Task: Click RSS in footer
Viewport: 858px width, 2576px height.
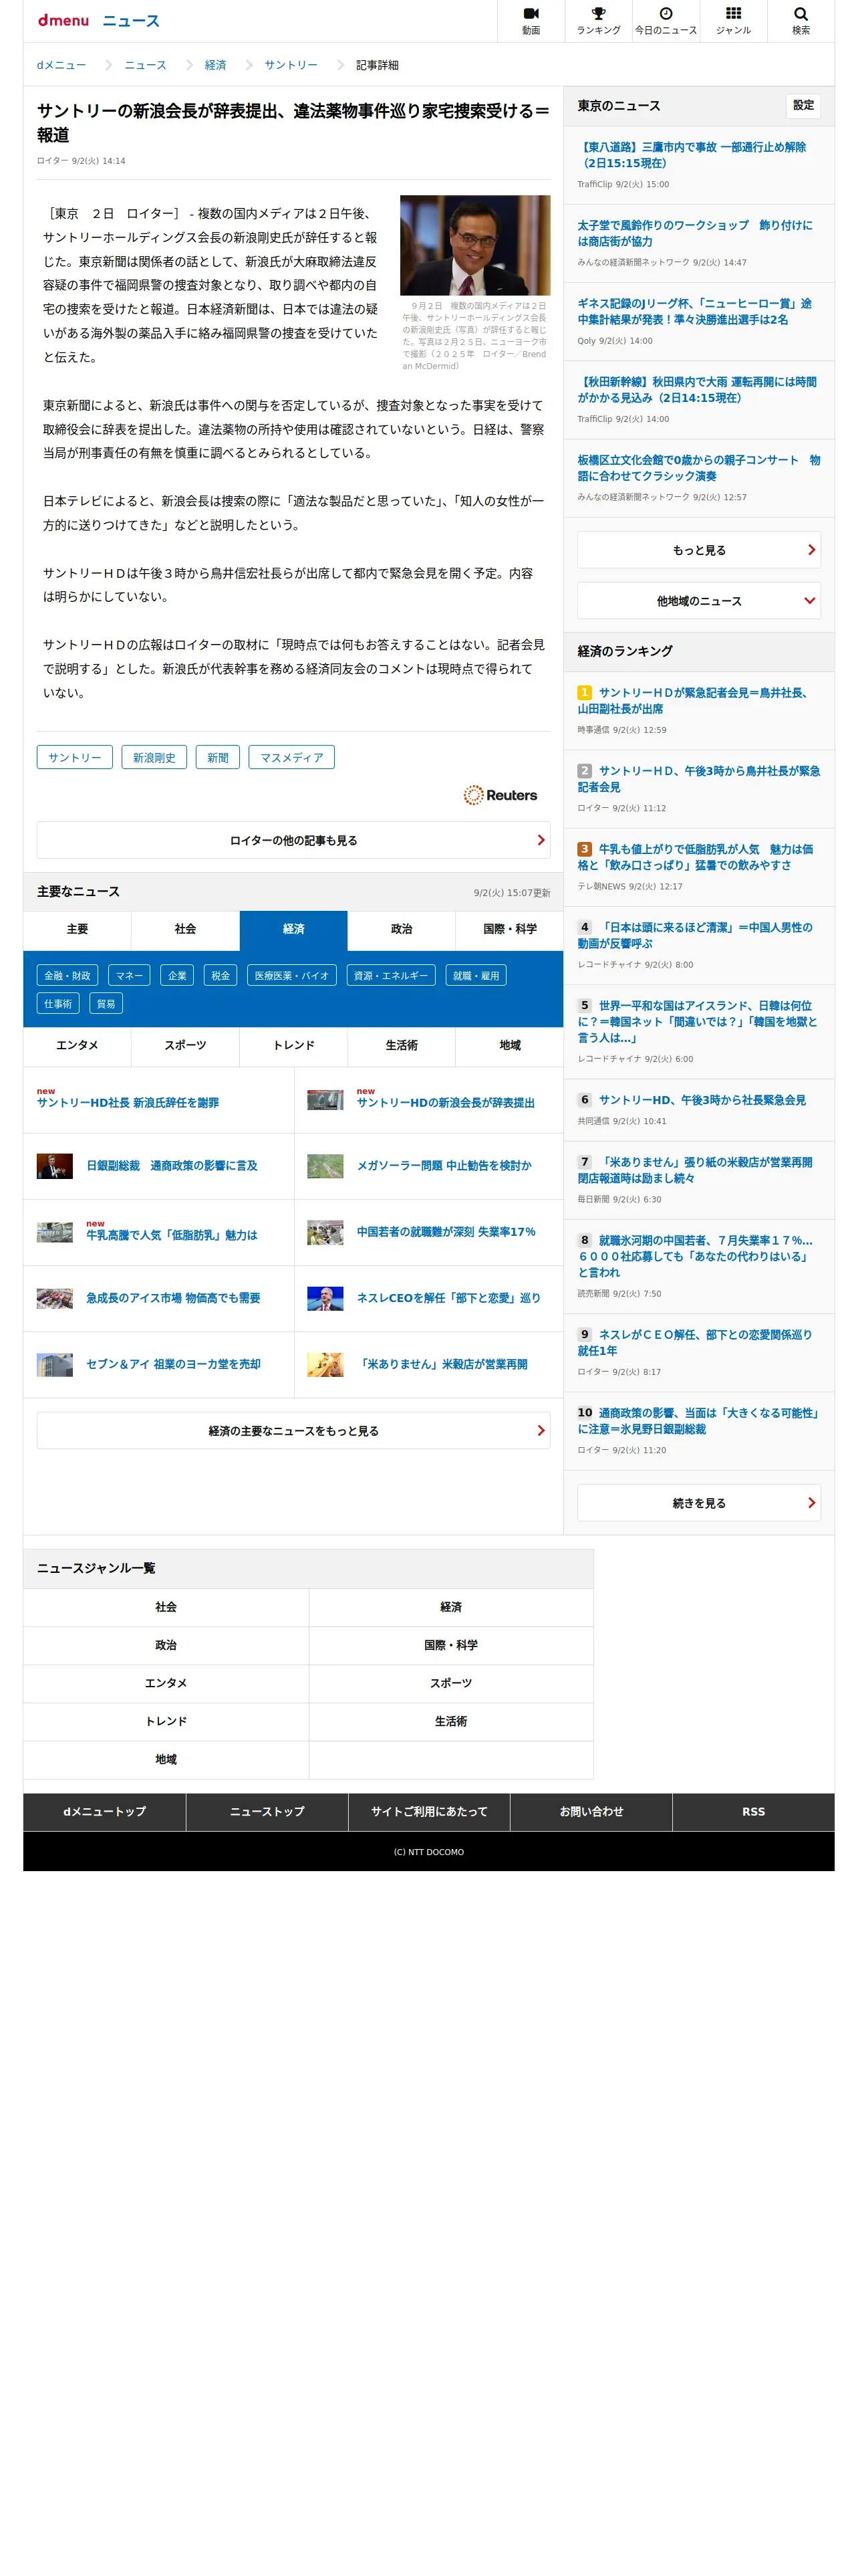Action: 753,1811
